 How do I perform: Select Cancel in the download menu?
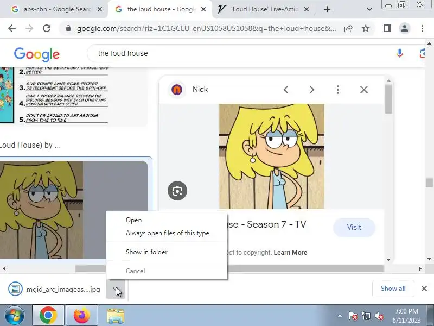click(167, 271)
